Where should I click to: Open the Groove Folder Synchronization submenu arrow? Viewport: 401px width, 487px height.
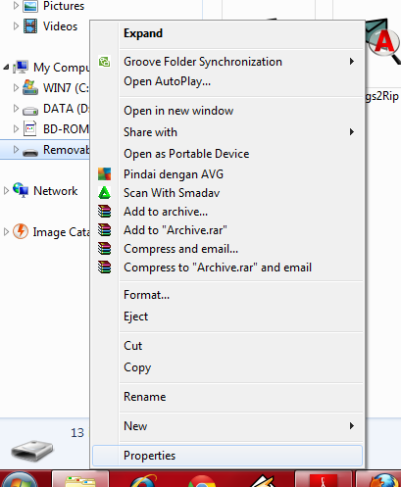(352, 62)
